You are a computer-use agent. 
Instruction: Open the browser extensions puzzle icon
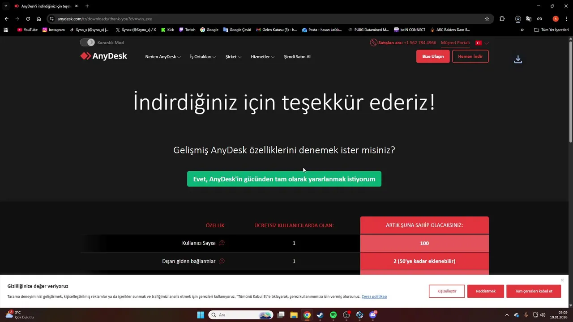[x=502, y=19]
